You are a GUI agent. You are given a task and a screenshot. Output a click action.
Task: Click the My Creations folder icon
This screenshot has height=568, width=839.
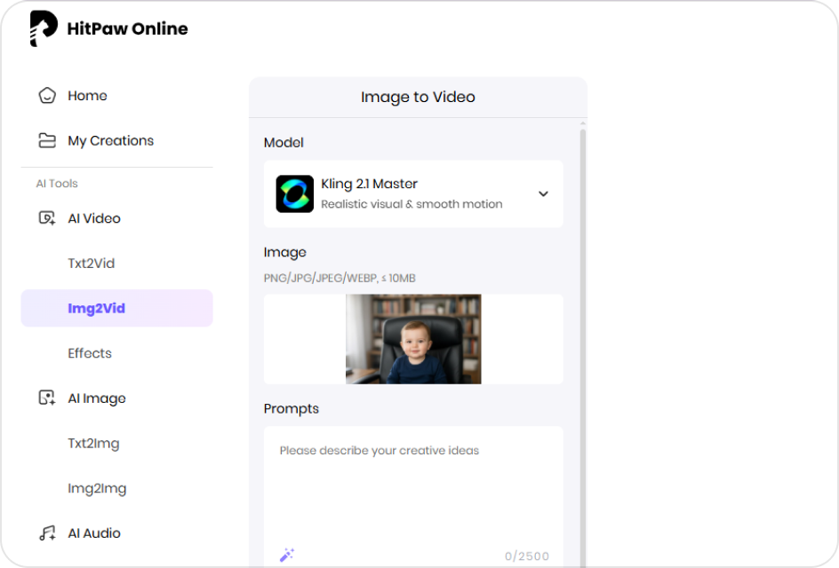[47, 140]
